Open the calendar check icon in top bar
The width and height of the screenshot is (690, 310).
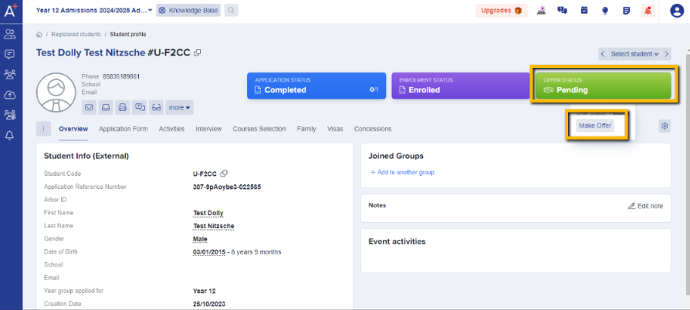584,11
